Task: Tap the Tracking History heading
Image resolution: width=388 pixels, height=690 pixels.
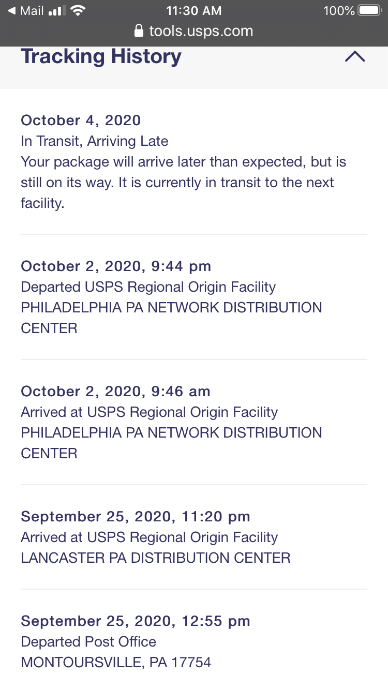Action: coord(101,56)
